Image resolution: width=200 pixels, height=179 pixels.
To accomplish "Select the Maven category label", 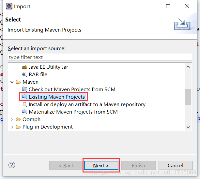I will (30, 82).
